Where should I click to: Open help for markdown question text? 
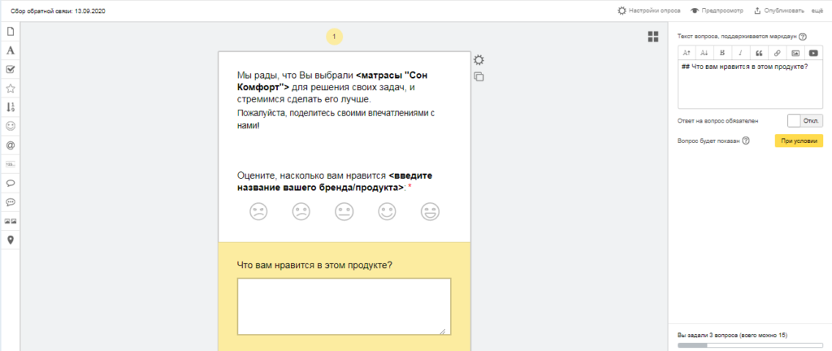(802, 37)
